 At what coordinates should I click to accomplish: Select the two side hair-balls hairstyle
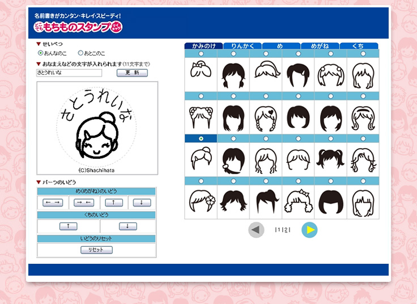coord(330,74)
